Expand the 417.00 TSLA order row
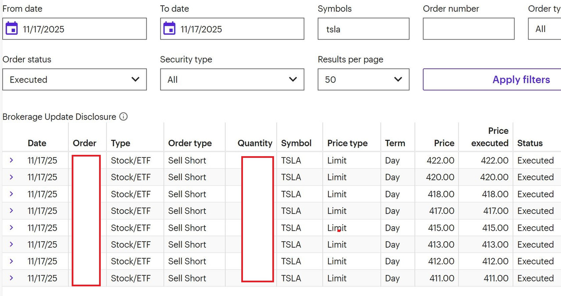Screen dimensions: 561x296 click(x=11, y=211)
